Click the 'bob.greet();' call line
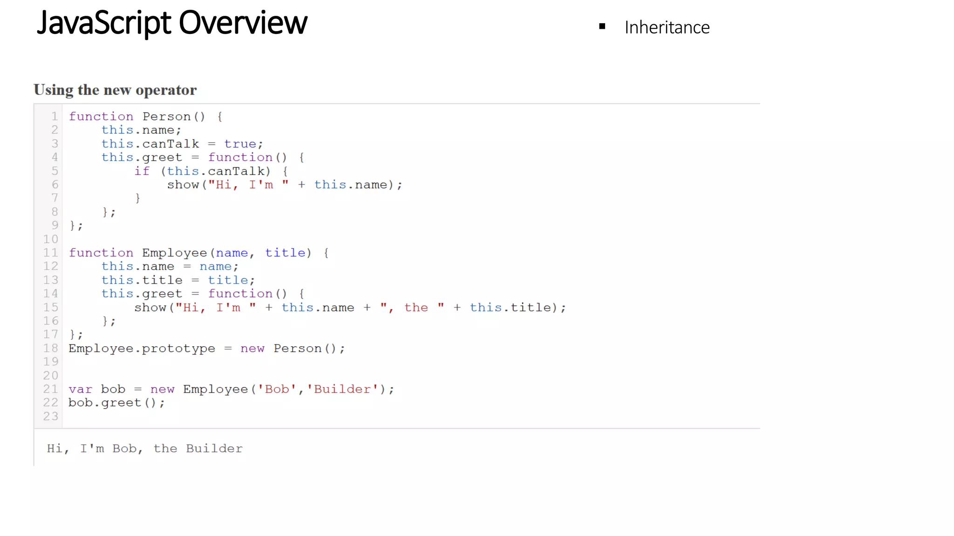Image resolution: width=954 pixels, height=536 pixels. 116,402
